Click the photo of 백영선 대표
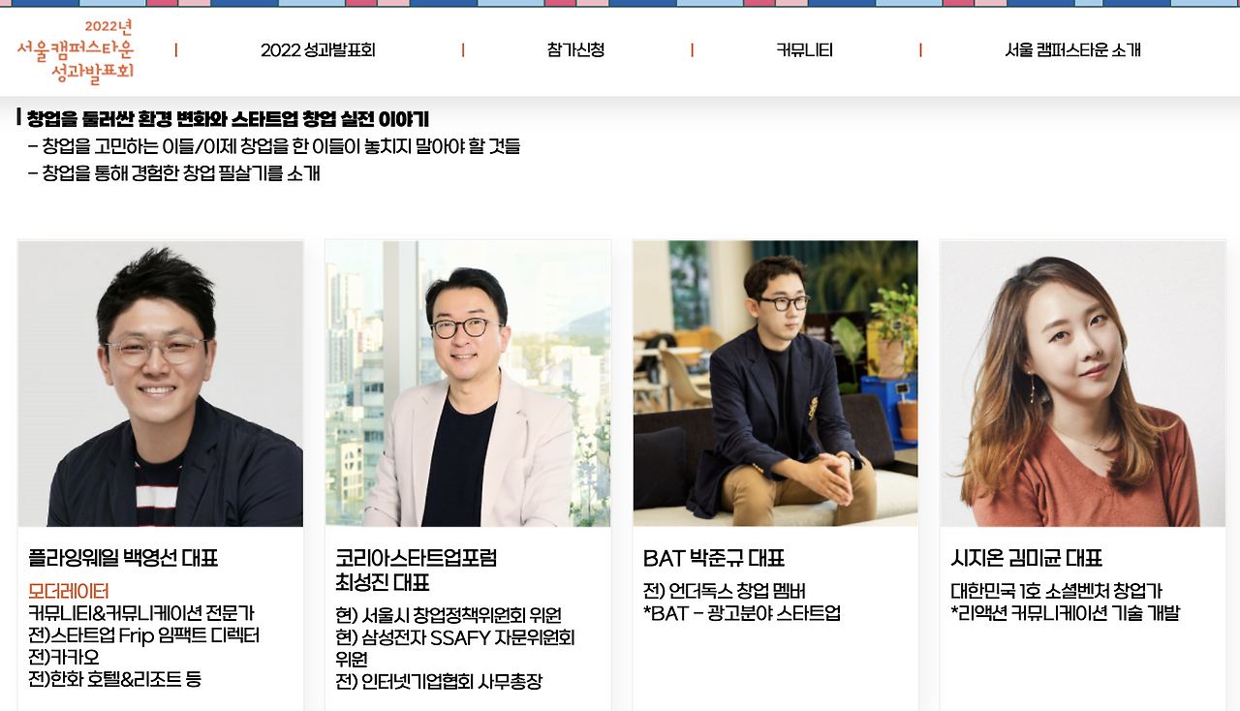1240x711 pixels. (161, 384)
